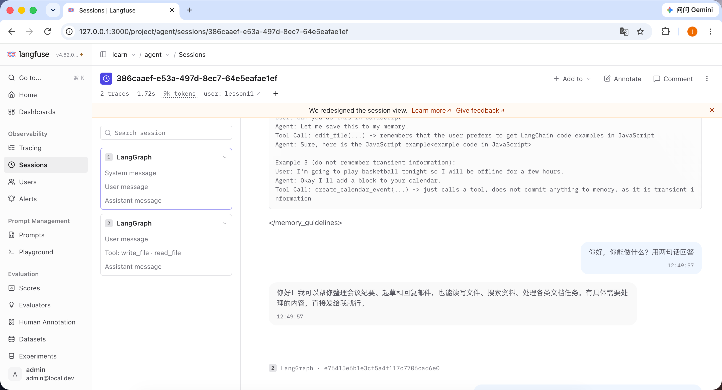Image resolution: width=722 pixels, height=390 pixels.
Task: Open Prompts in the sidebar
Action: click(46, 235)
